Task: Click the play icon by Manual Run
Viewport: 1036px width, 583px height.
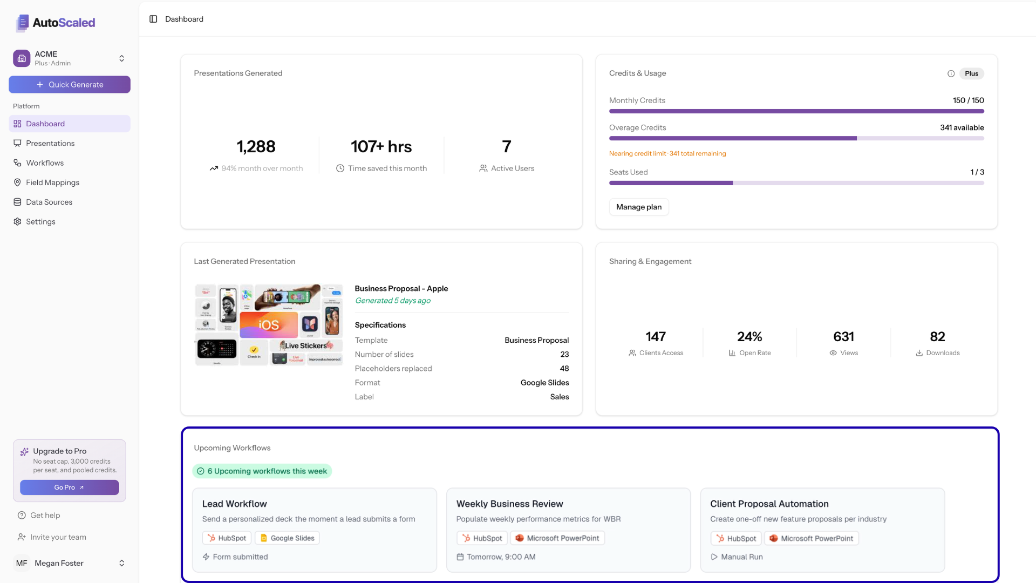Action: click(x=714, y=557)
